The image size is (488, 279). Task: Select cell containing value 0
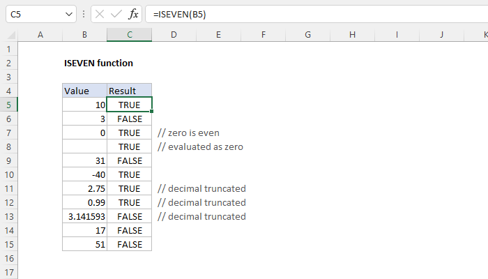[x=84, y=133]
